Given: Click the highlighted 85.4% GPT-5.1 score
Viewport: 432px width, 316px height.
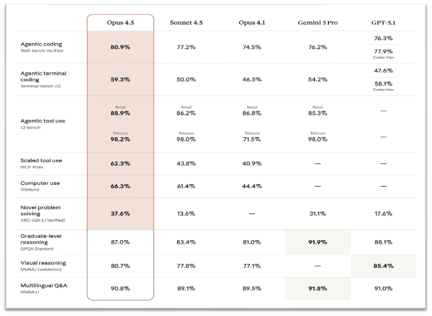Looking at the screenshot, I should coord(383,266).
